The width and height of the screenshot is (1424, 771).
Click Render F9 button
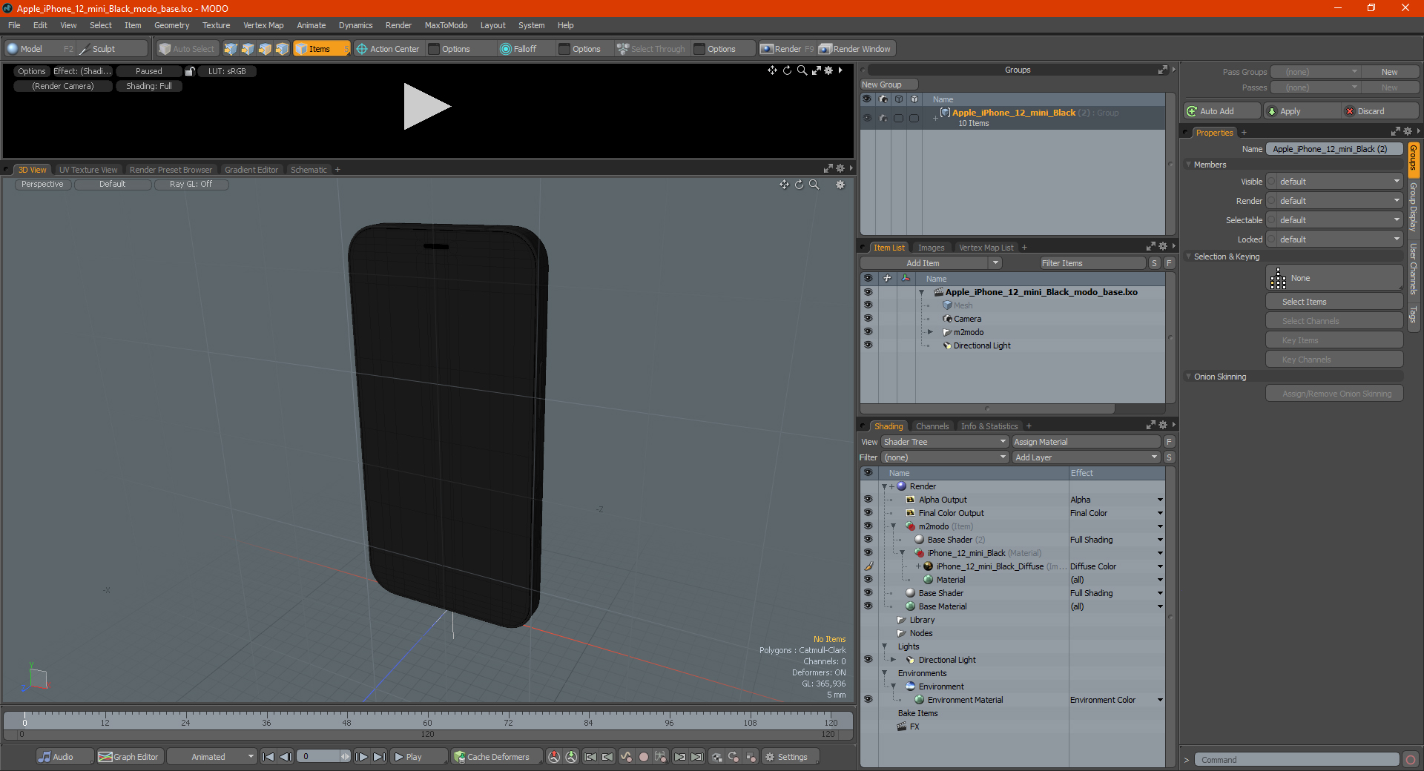pyautogui.click(x=786, y=49)
